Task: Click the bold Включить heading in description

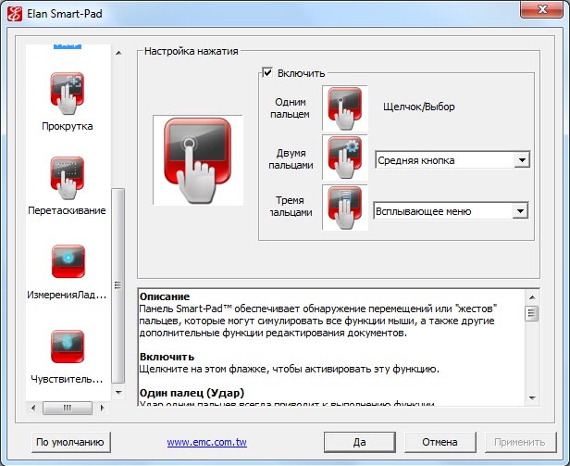Action: tap(167, 357)
